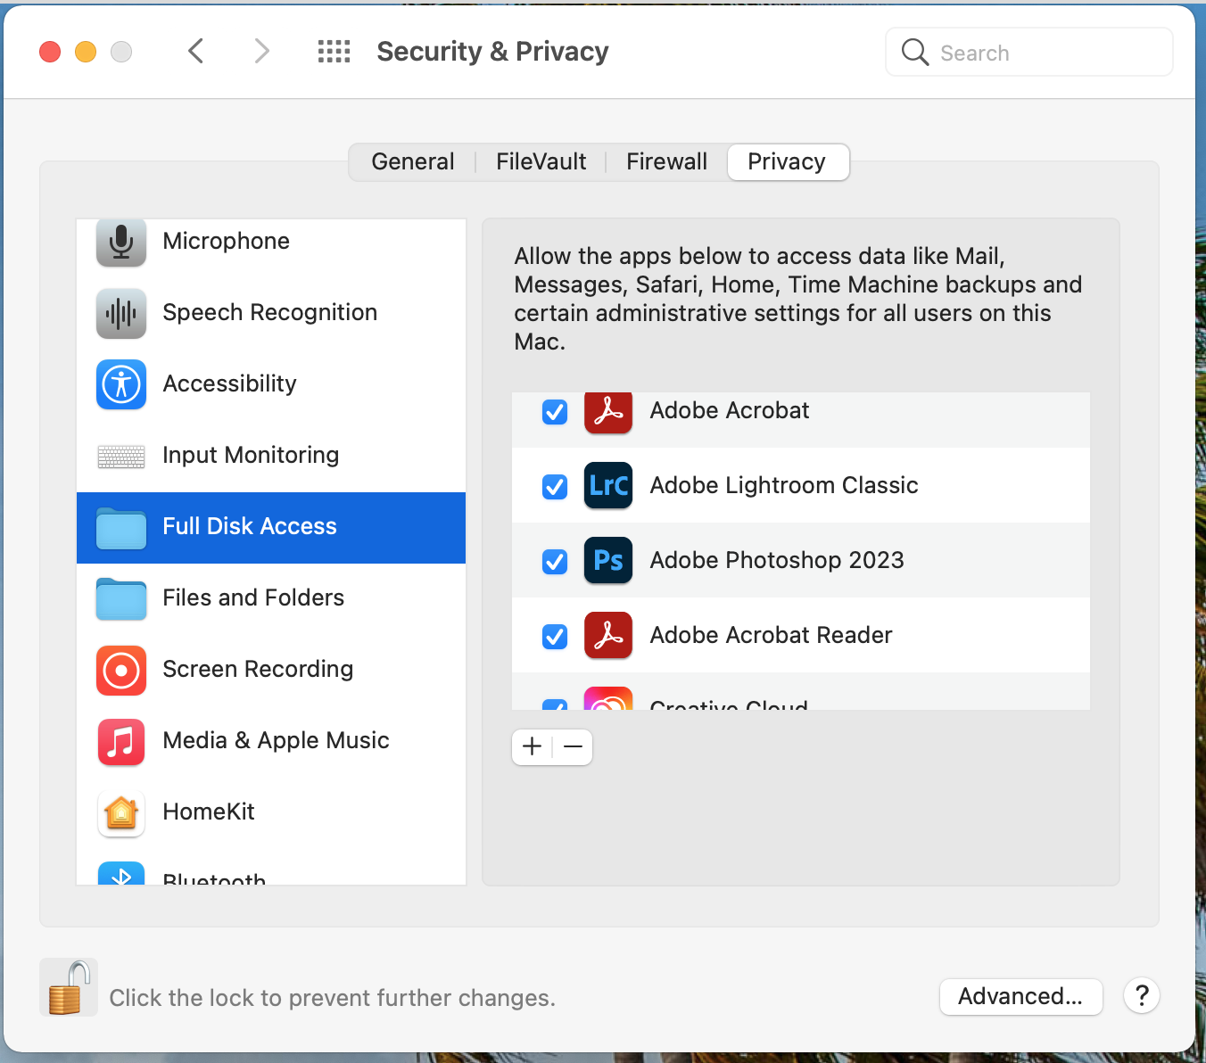Click the Adobe Photoshop 2023 app icon

point(608,560)
